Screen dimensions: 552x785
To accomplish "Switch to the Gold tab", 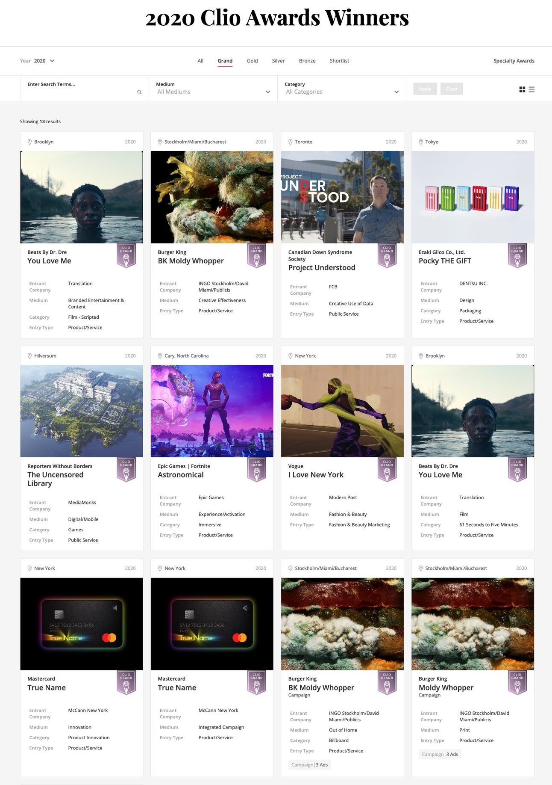I will [x=252, y=61].
